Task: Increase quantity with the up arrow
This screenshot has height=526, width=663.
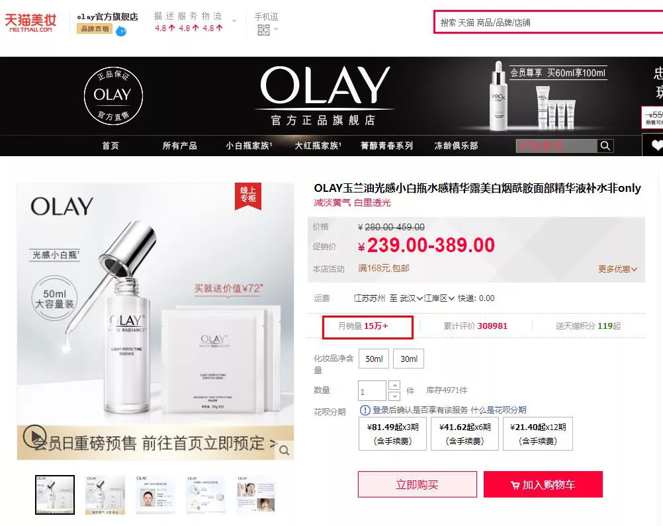Action: coord(394,385)
